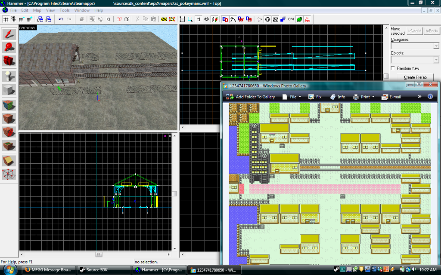Pick the Entity tool with the lightbulb icon
The image size is (441, 275).
9,76
